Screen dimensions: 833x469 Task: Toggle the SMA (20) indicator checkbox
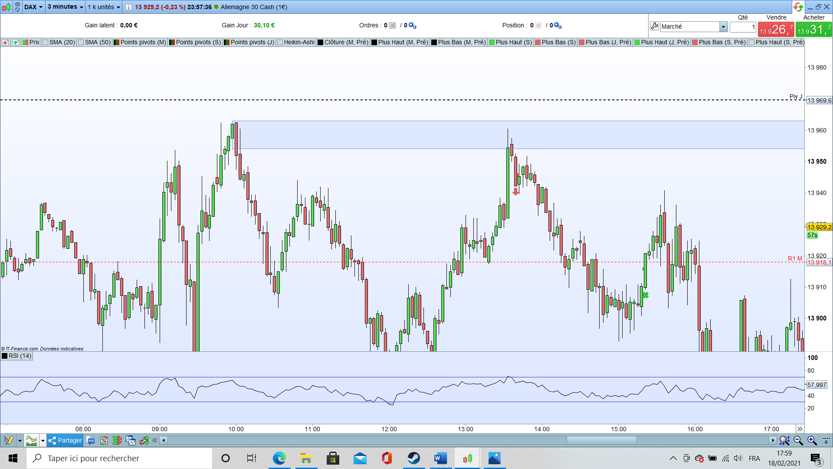click(46, 42)
